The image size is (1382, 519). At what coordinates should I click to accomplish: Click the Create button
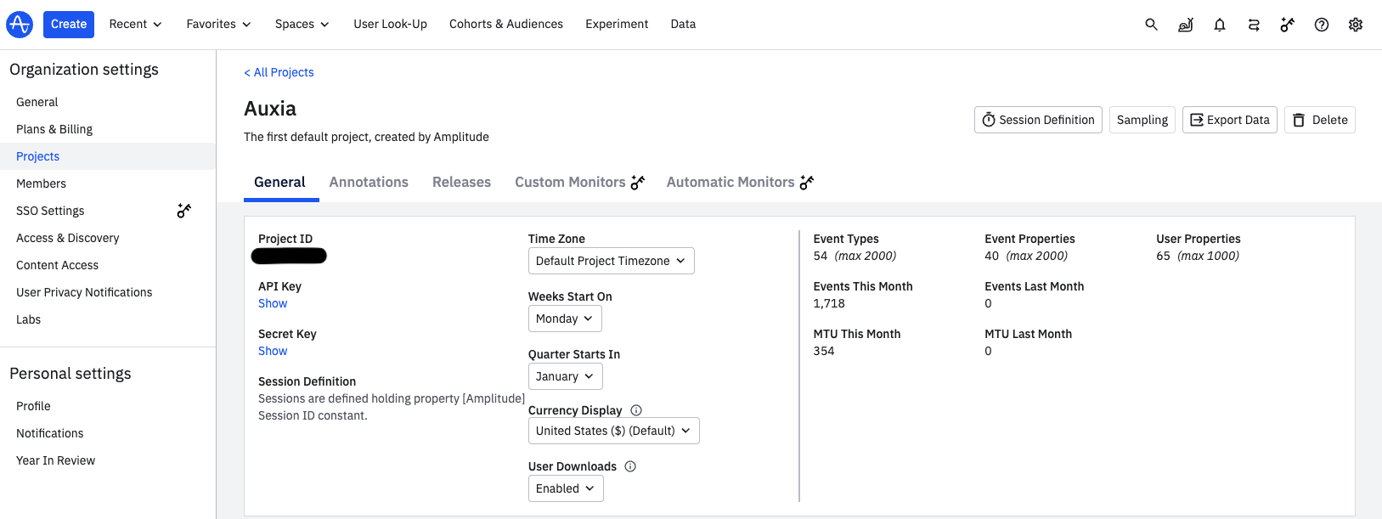(x=69, y=25)
